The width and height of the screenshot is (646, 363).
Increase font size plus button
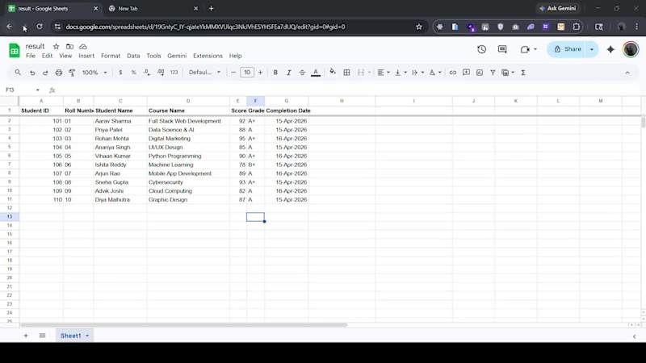[x=260, y=73]
